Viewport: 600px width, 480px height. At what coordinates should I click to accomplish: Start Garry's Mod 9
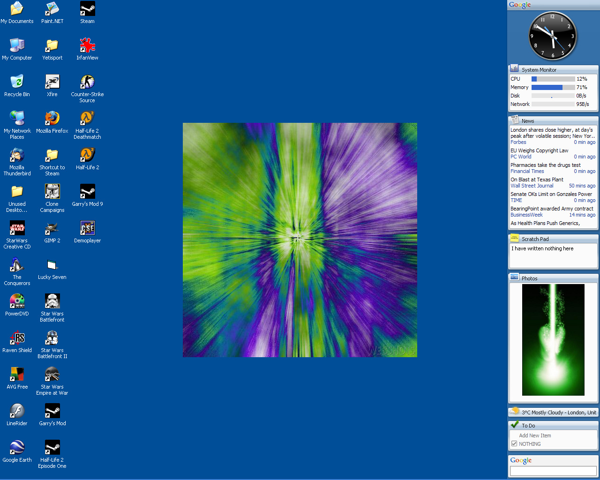click(87, 191)
